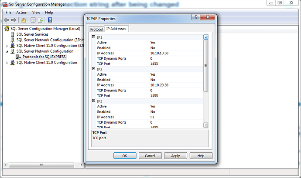Click the tree pane horizontal scrollbar thumb
Screen dimensions: 301x178
(41, 165)
